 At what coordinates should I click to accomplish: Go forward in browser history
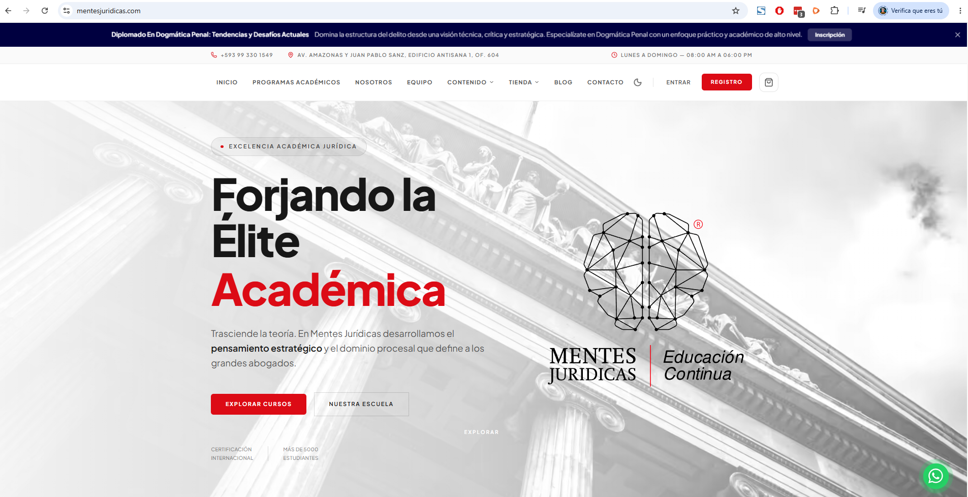(26, 11)
